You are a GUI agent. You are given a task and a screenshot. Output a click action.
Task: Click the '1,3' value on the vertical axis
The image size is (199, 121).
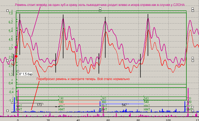point(11,74)
